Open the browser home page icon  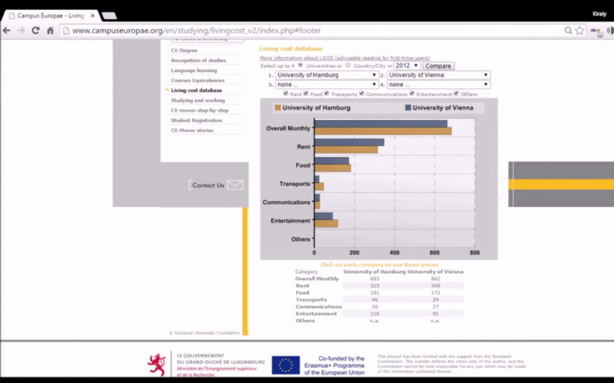tap(50, 30)
